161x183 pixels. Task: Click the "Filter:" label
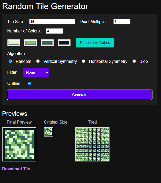tap(12, 72)
